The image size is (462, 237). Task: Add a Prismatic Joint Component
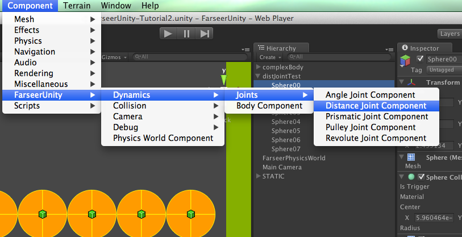point(376,117)
